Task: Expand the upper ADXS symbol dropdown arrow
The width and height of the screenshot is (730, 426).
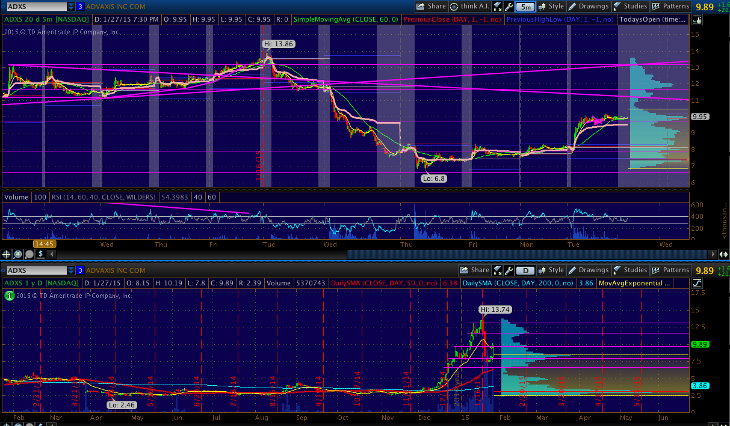Action: coord(71,7)
